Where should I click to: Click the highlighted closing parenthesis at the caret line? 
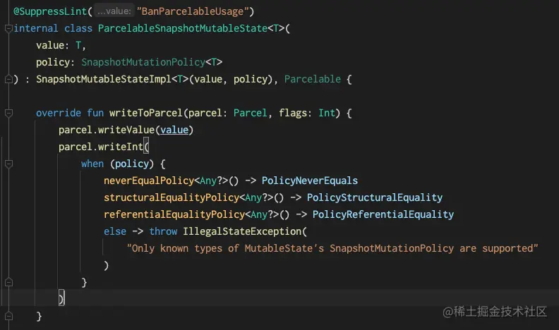pos(61,298)
